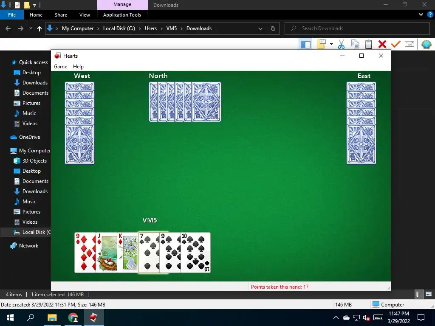Click the Cut scissors icon

341,44
